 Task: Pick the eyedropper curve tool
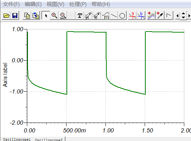160,16
